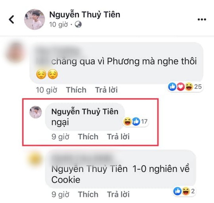Open the tagged Nguyễn Thuỷ Tiên mention in Cookie comment

coord(90,169)
